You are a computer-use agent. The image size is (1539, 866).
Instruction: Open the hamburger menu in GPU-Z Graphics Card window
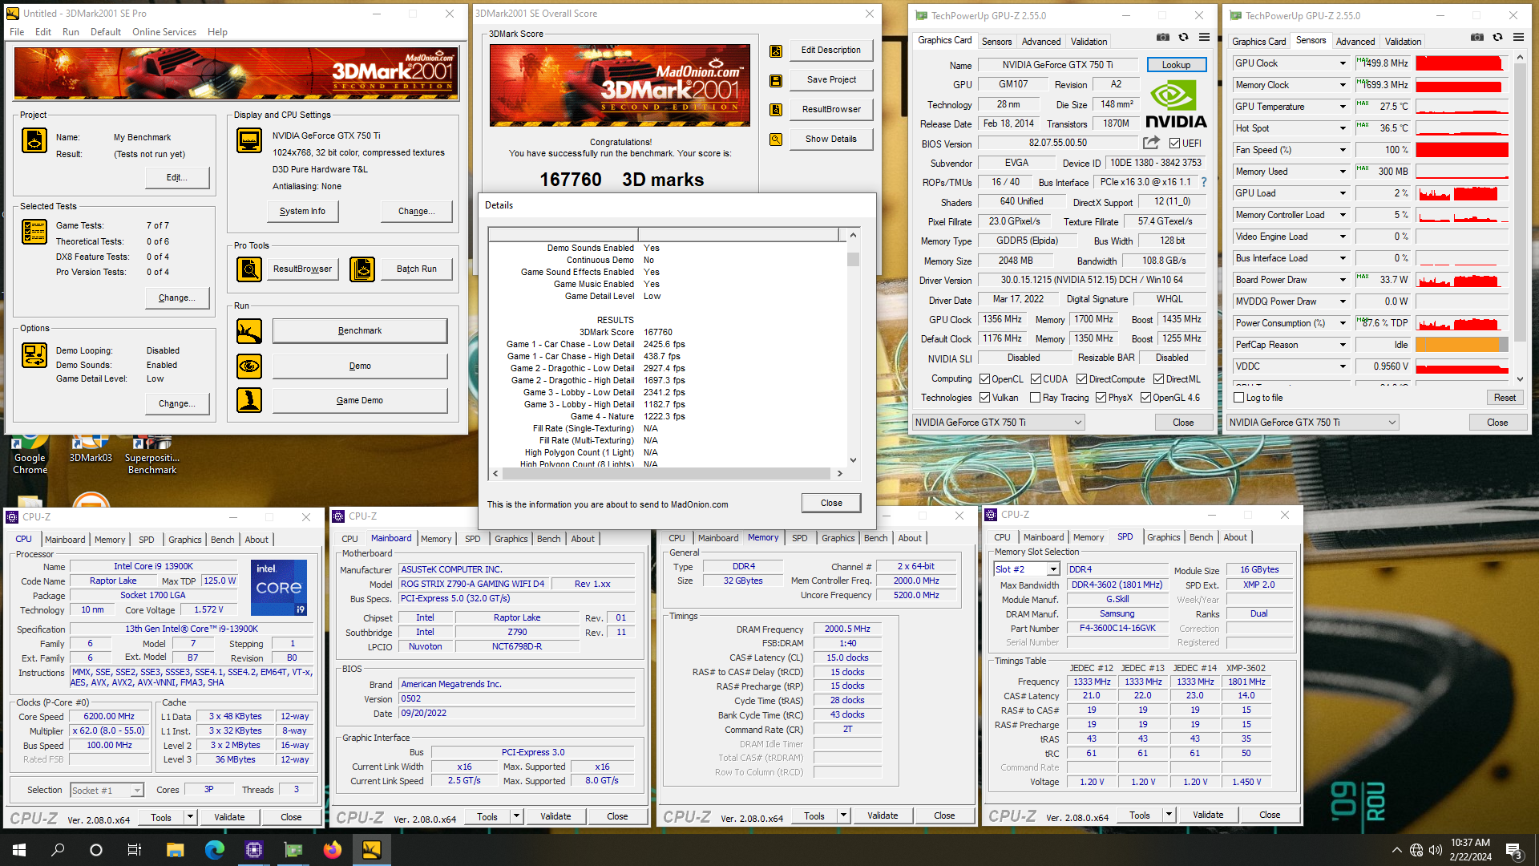pos(1204,37)
